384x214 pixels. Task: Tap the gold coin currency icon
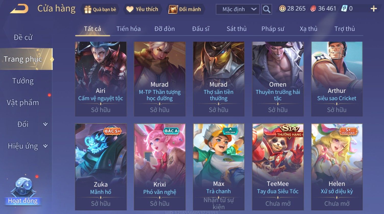(x=282, y=9)
